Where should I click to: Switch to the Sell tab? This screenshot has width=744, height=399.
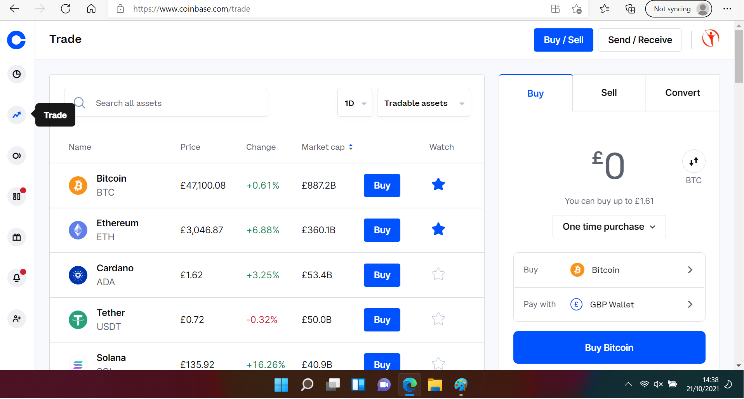coord(609,93)
